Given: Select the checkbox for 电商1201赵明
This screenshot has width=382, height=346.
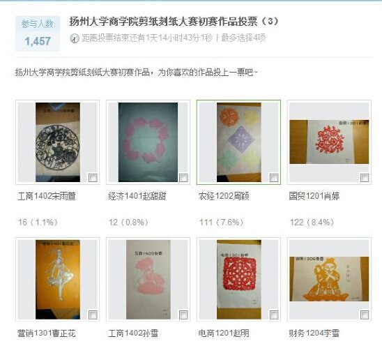Looking at the screenshot, I should coord(274,315).
